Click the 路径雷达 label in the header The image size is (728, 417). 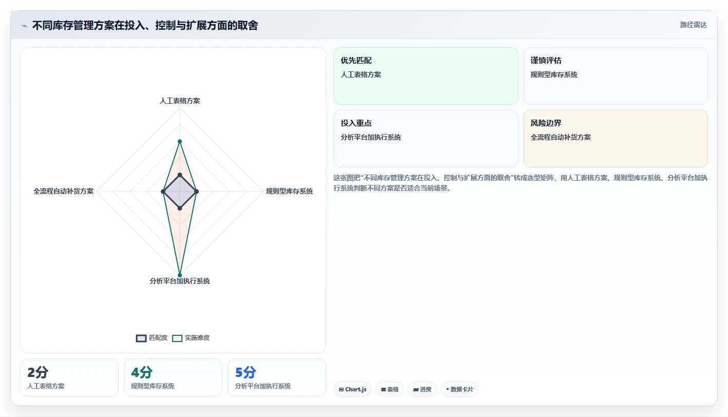[x=693, y=25]
